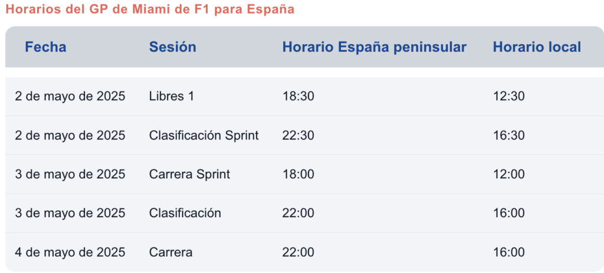Select the 18:00 time for Carrera Sprint
Viewport: 604px width, 273px height.
(x=298, y=174)
